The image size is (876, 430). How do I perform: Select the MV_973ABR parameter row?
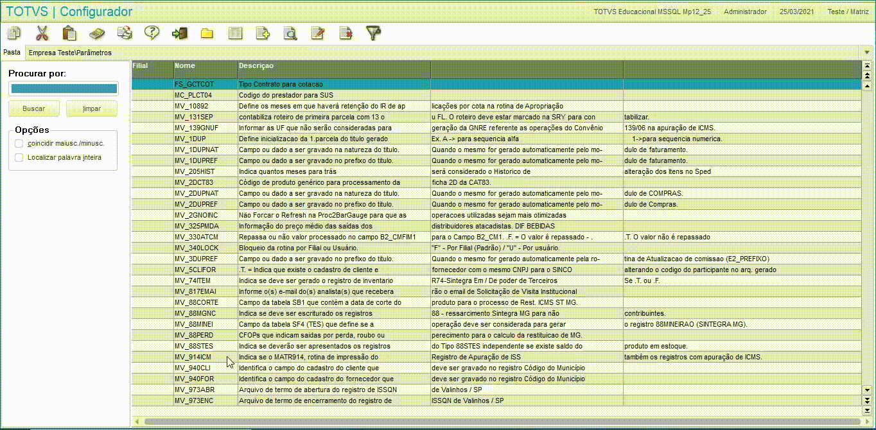[496, 390]
